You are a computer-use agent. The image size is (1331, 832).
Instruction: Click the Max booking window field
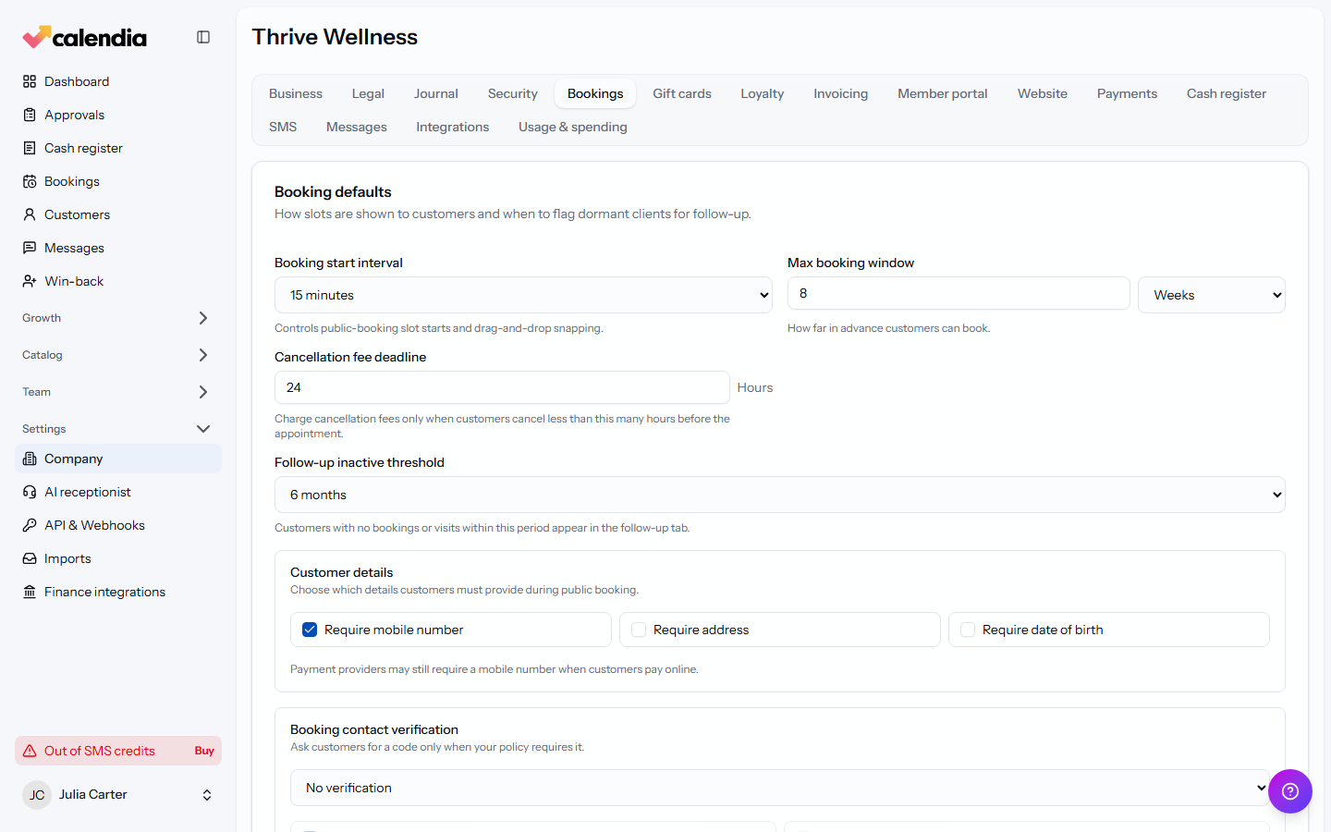(x=959, y=293)
